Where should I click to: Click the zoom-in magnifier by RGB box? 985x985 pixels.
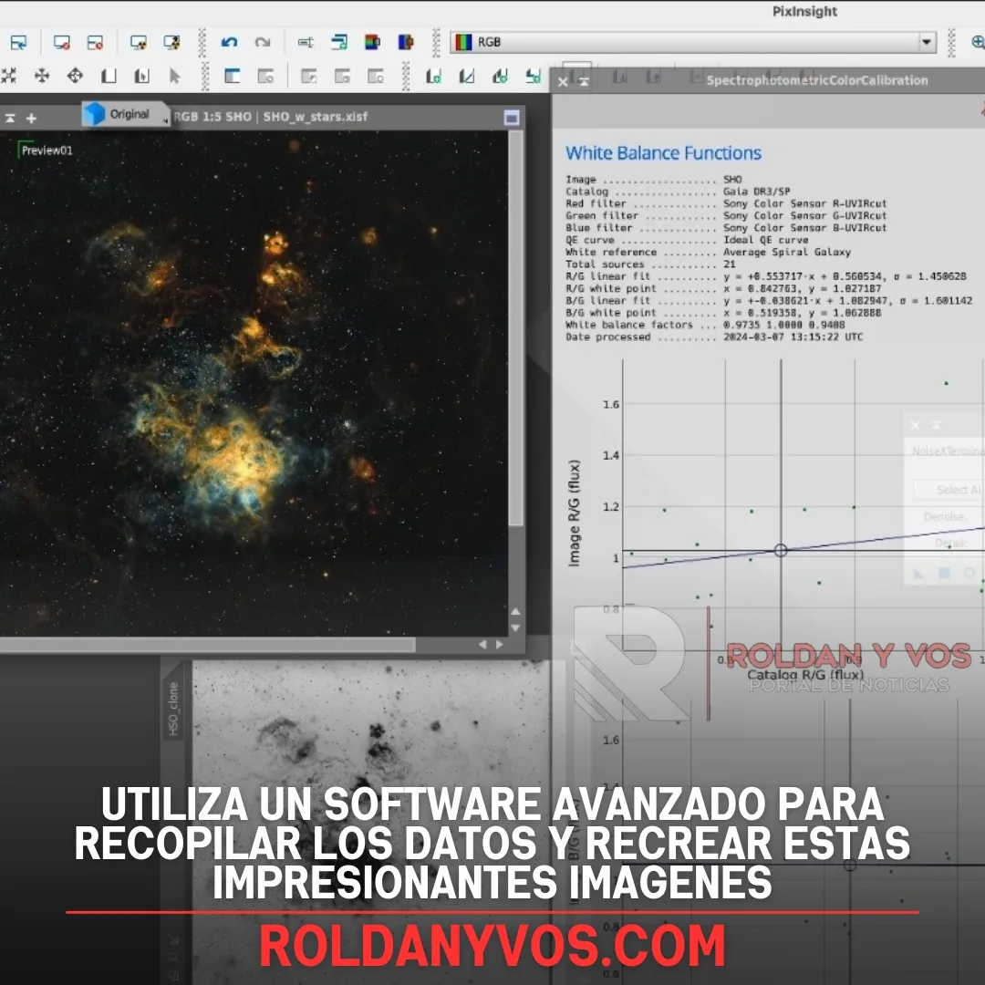(978, 42)
